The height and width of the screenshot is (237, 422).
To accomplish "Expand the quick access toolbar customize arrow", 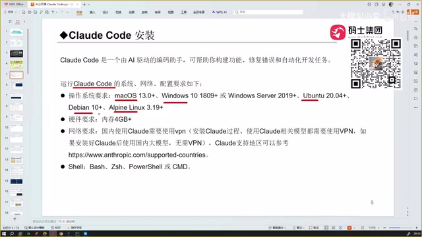I will [67, 12].
